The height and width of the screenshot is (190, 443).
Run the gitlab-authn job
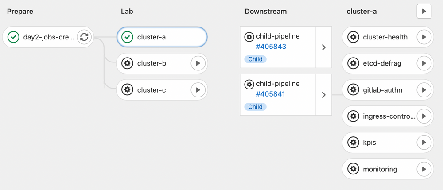(x=424, y=90)
